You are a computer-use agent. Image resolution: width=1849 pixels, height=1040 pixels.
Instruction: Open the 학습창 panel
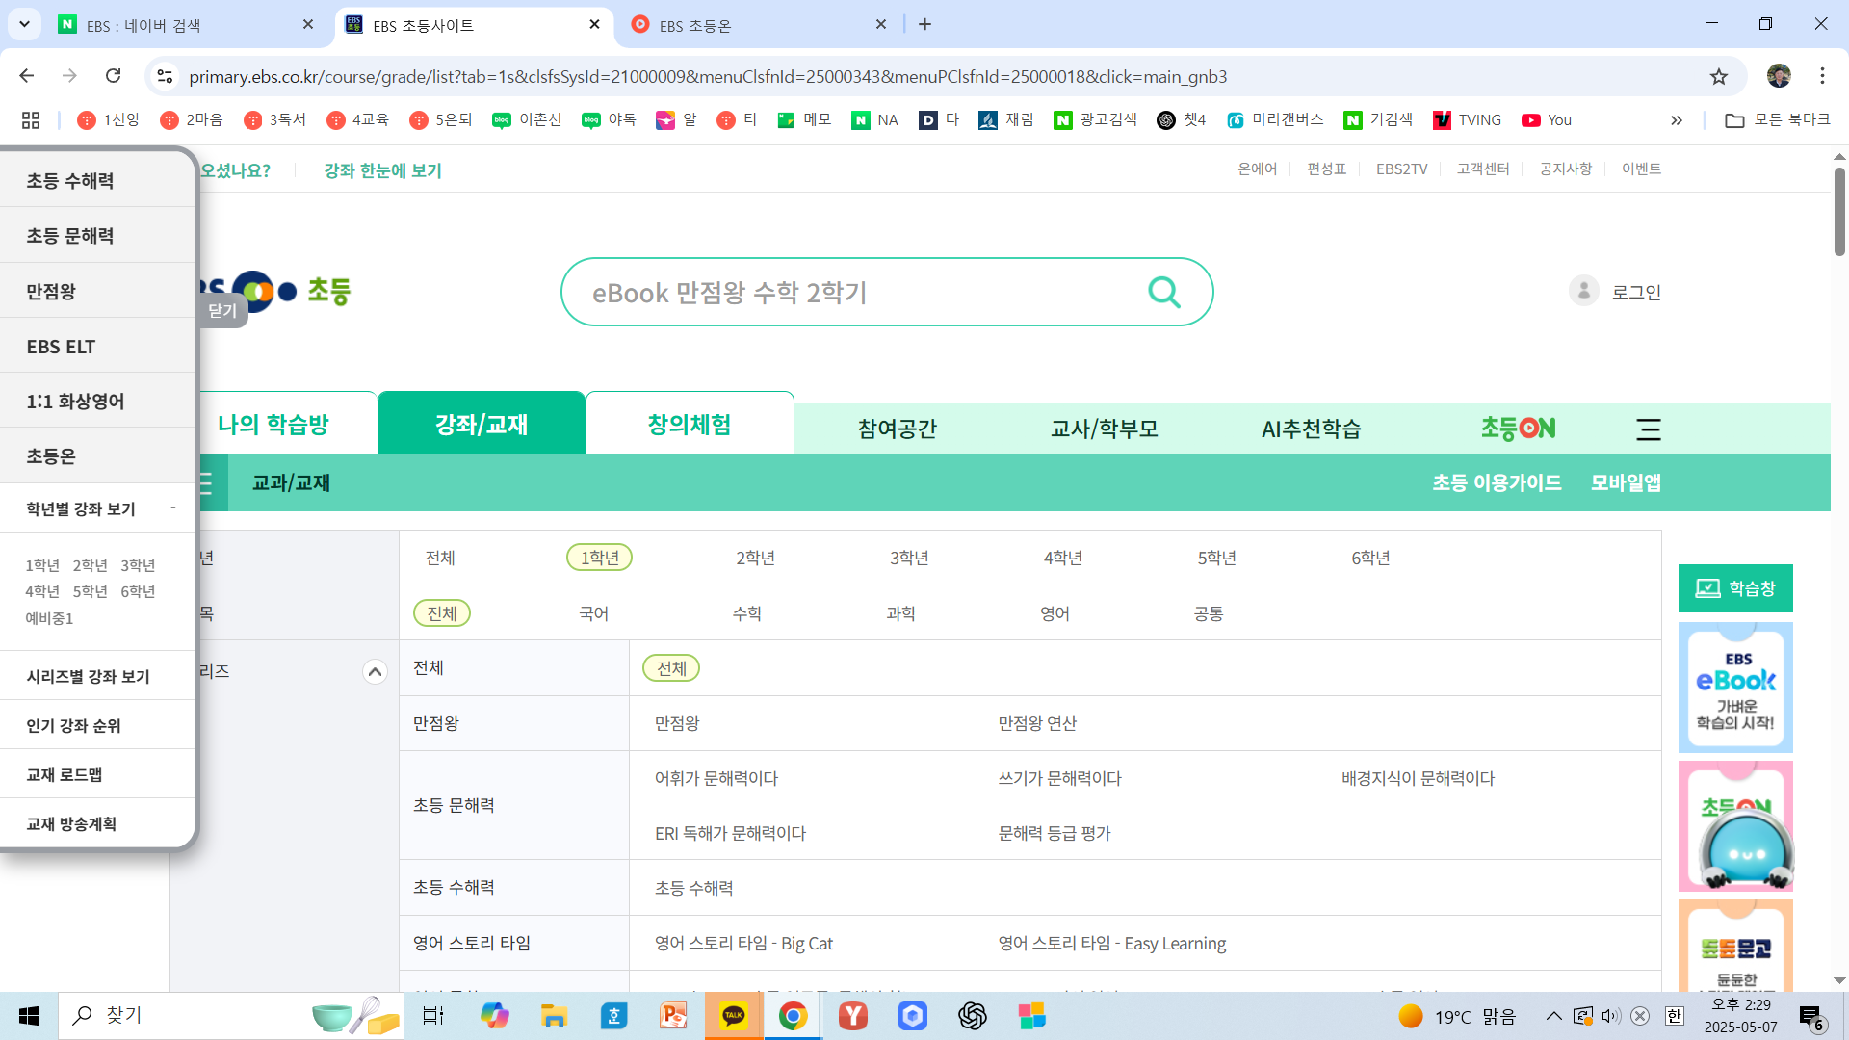click(1734, 588)
